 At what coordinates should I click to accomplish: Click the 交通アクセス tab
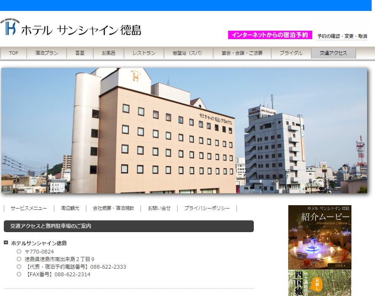point(333,53)
